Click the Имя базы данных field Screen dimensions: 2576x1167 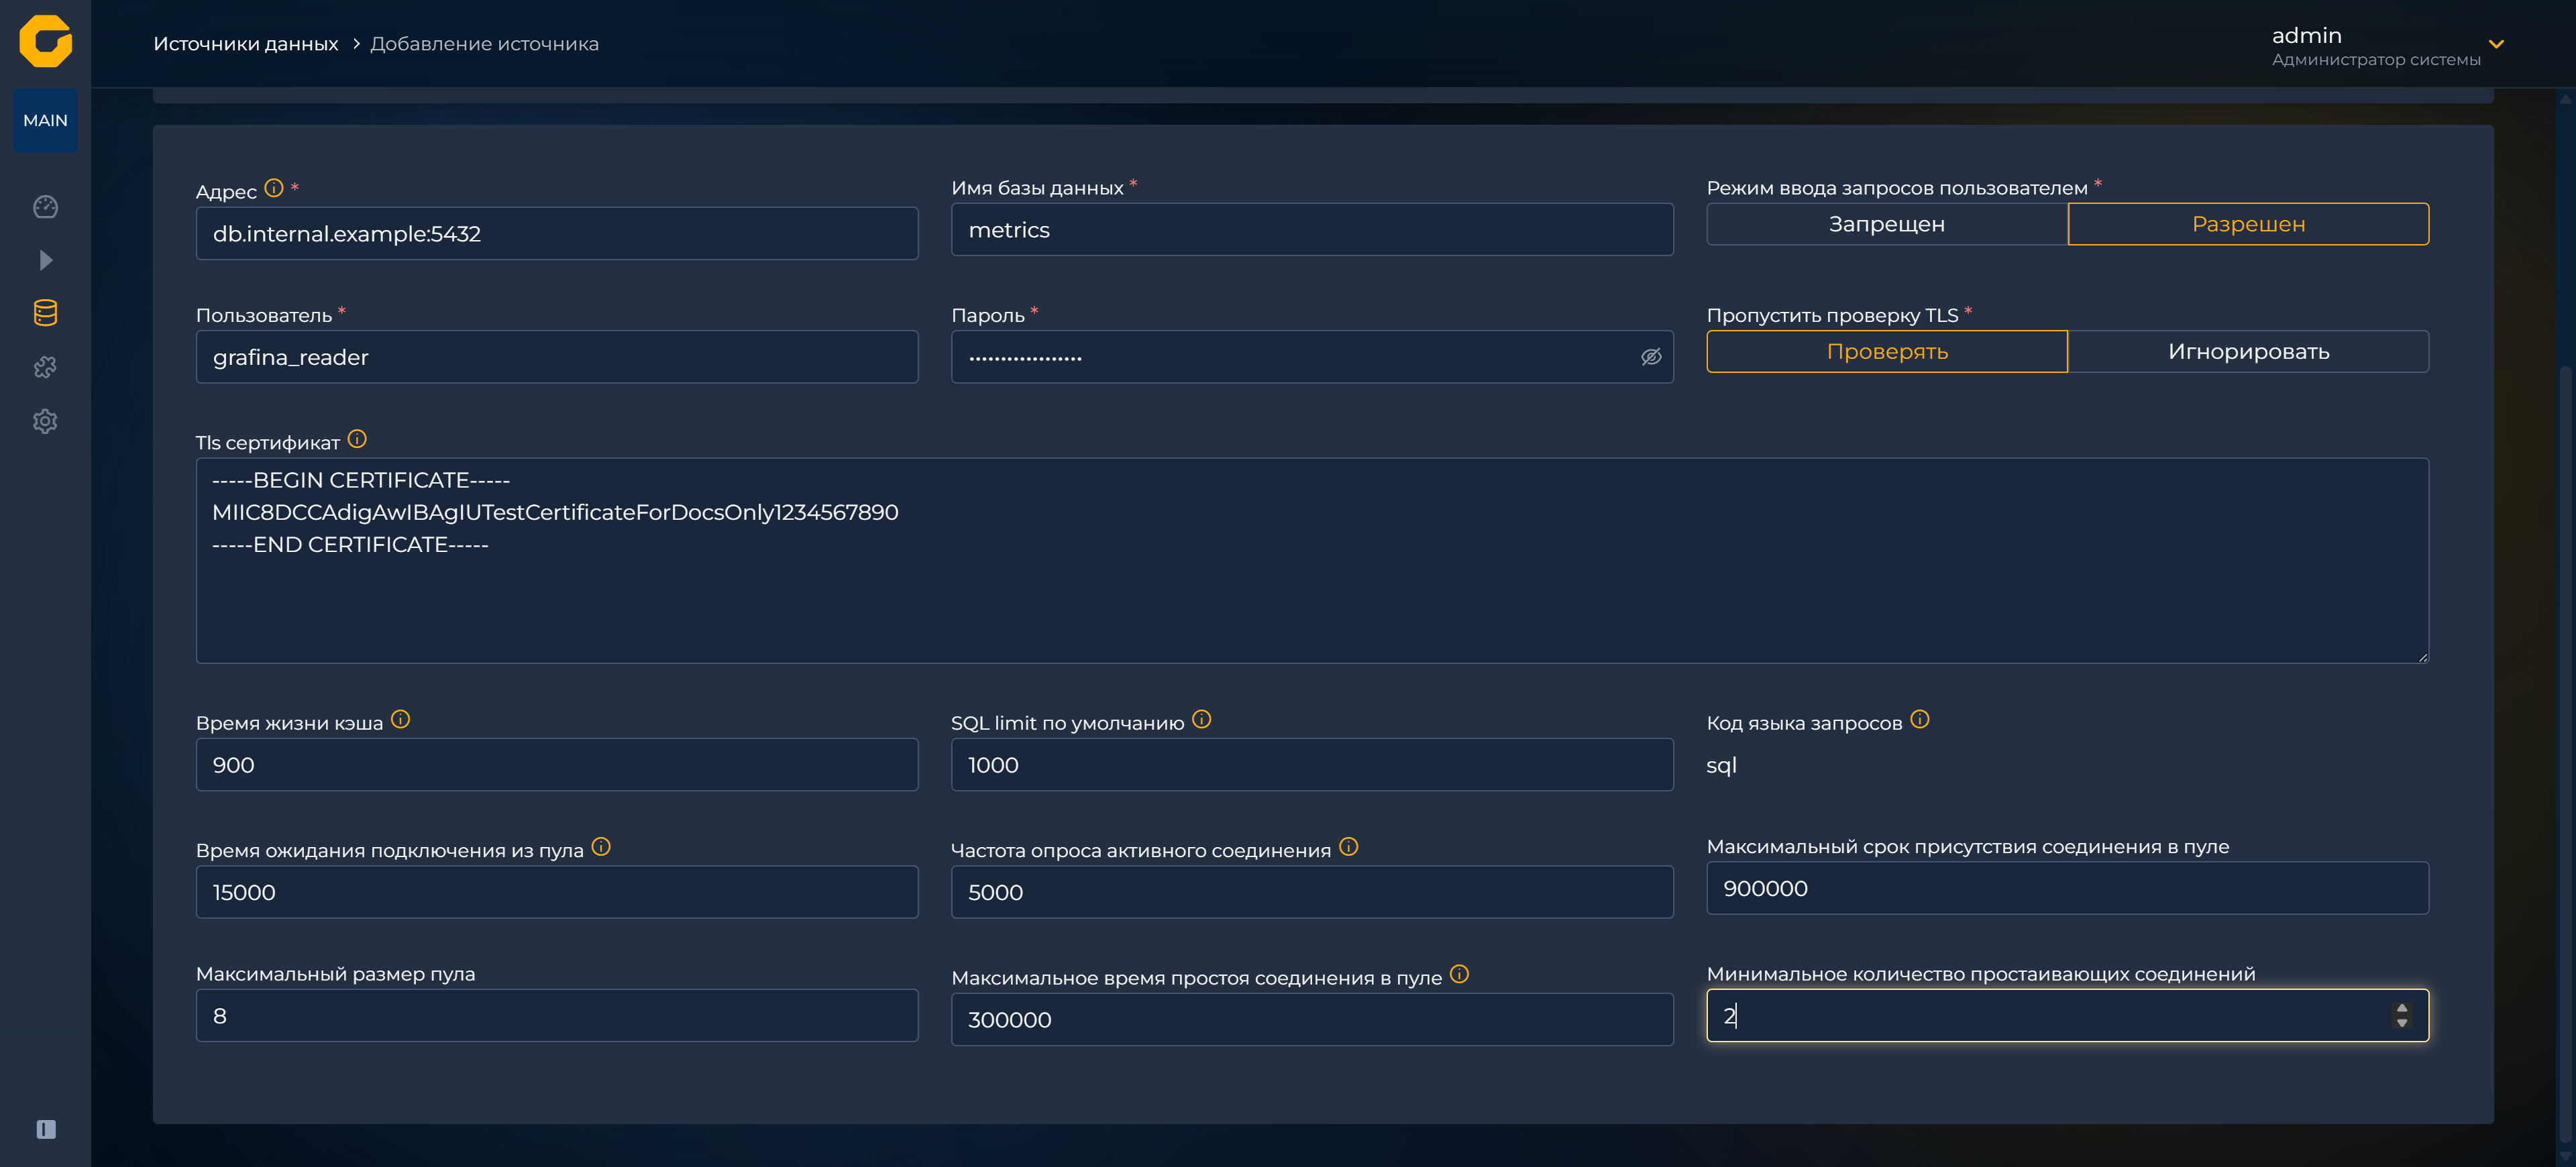tap(1312, 229)
